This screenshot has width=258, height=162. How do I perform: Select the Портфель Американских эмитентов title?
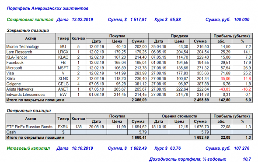(x=48, y=8)
